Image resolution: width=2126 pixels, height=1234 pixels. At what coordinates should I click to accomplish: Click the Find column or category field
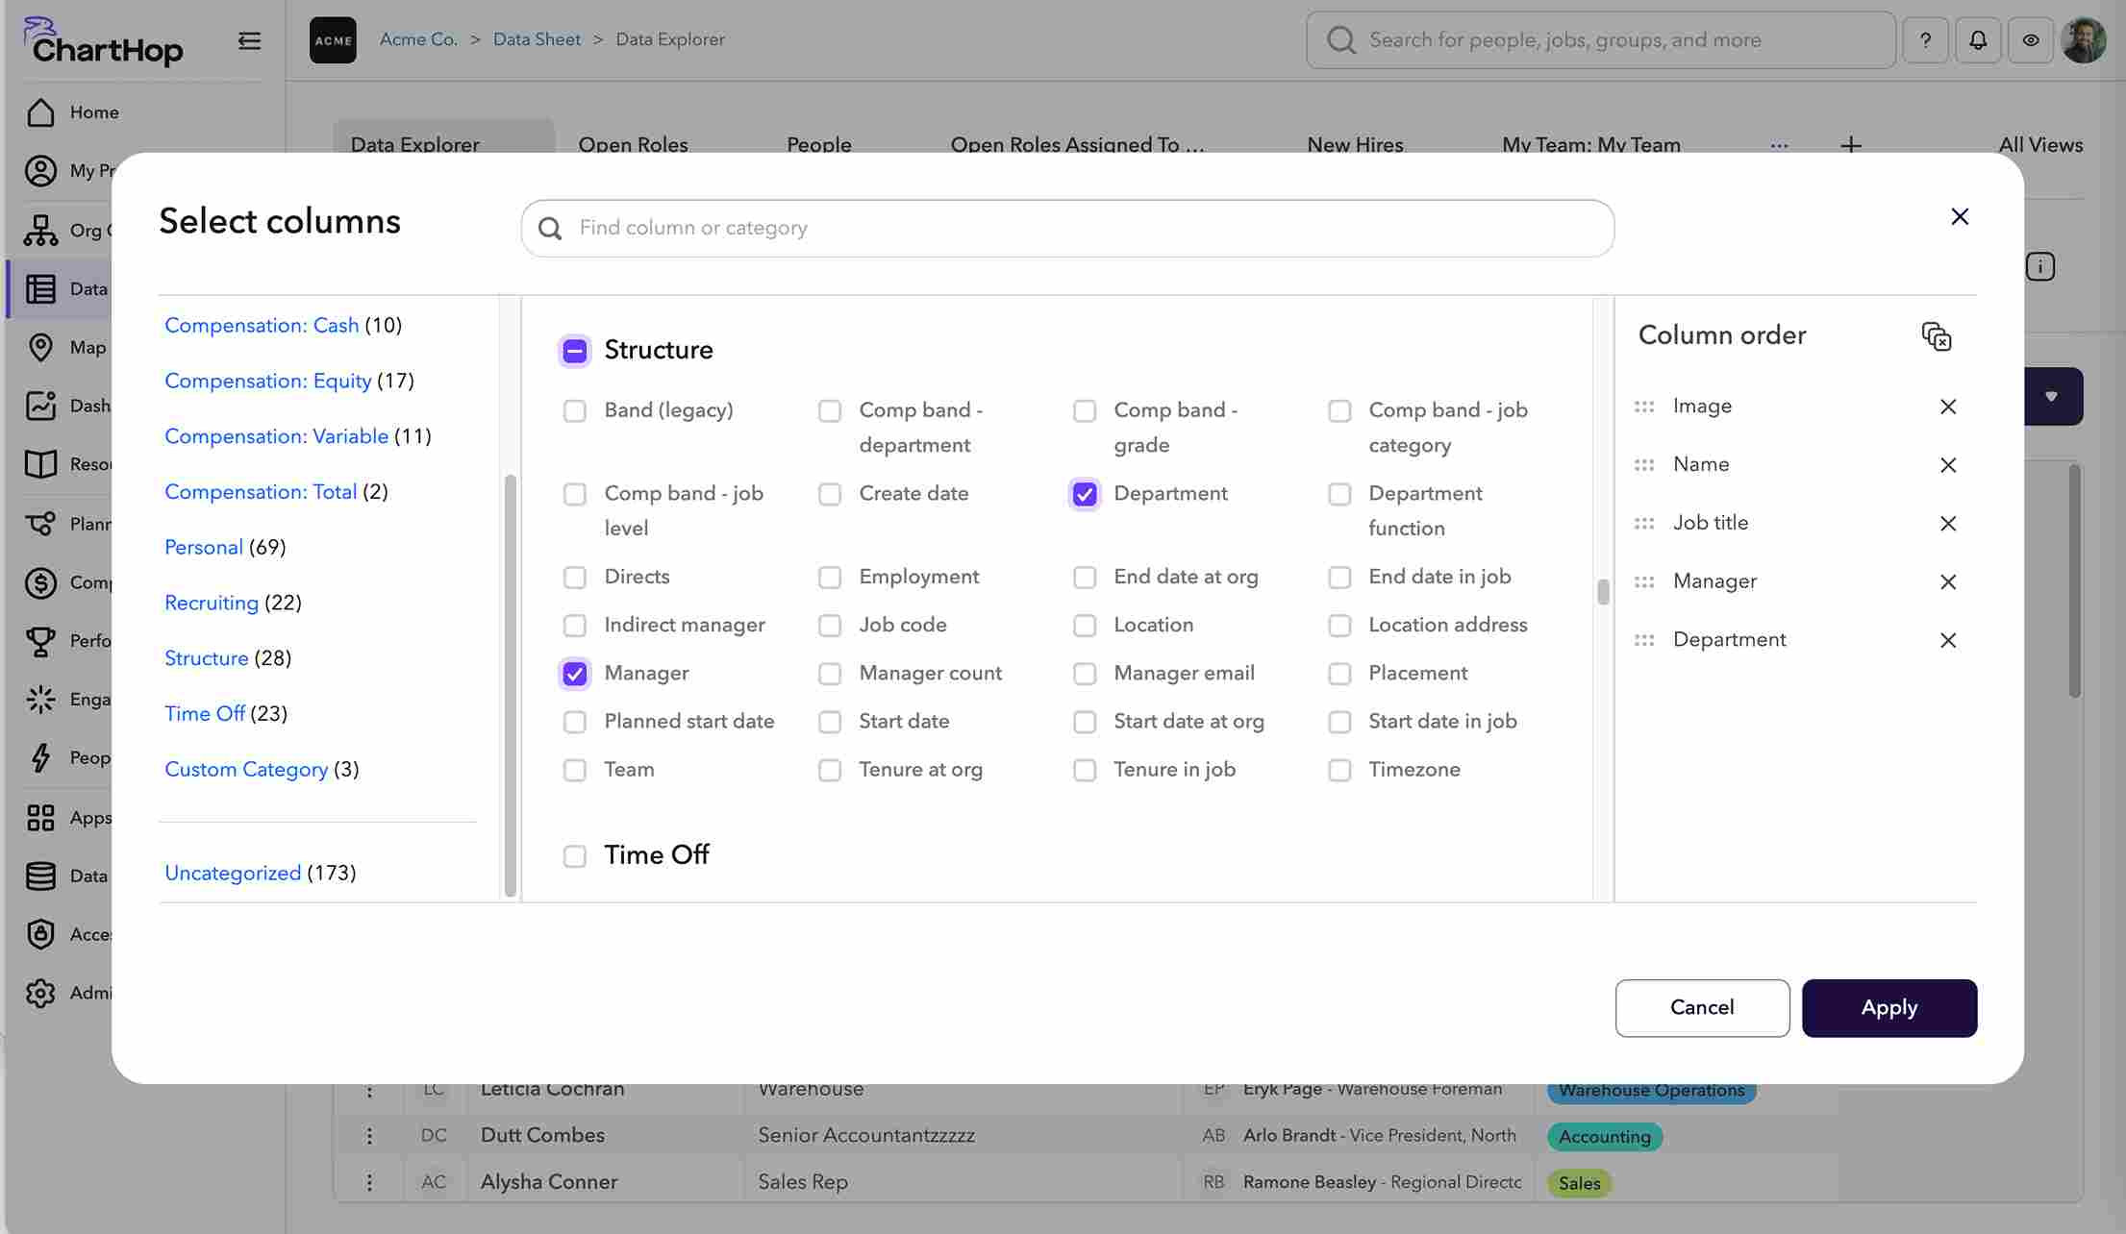1067,228
